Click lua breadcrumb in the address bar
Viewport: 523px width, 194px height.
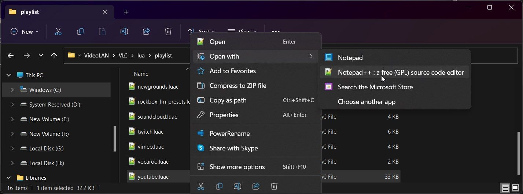[x=141, y=56]
